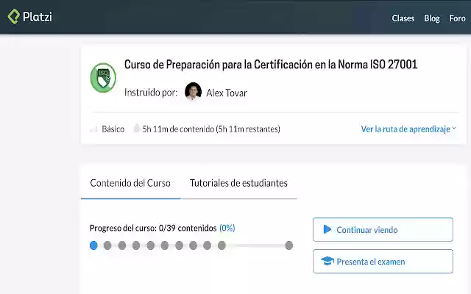Select the first blue progress dot
The width and height of the screenshot is (471, 294).
point(93,245)
